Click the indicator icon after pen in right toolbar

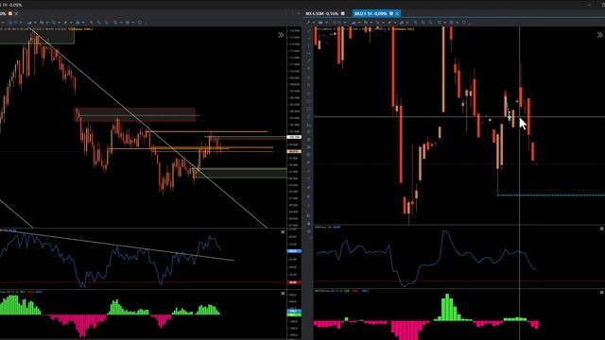(x=401, y=23)
